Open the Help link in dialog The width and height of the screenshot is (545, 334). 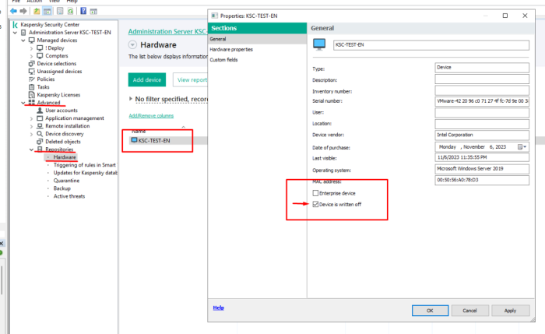tap(218, 308)
